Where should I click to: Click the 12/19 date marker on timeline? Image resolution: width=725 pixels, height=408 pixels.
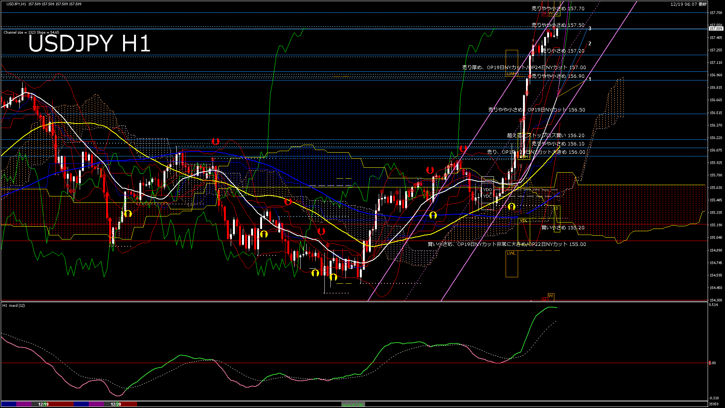point(43,404)
